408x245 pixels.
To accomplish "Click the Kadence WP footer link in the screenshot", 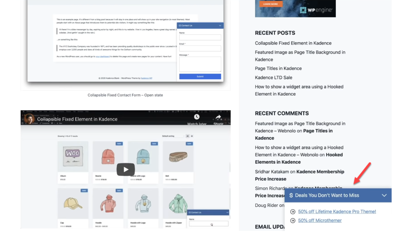I will (x=147, y=78).
